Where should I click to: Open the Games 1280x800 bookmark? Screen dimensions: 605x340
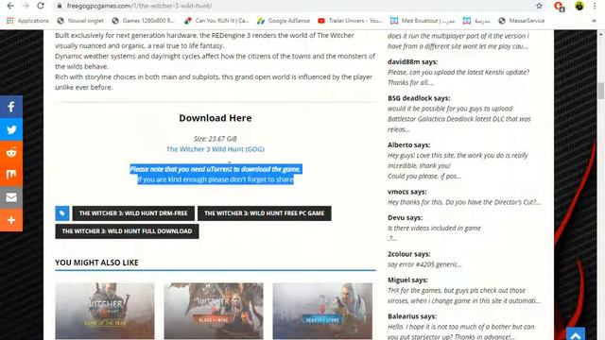(x=143, y=21)
